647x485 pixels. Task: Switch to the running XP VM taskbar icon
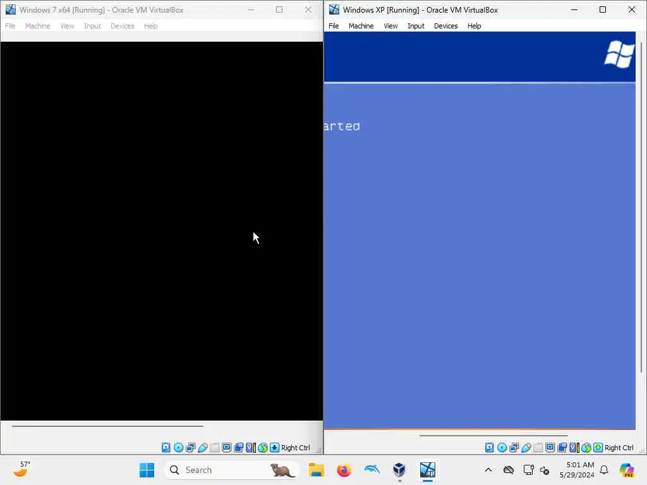(428, 470)
